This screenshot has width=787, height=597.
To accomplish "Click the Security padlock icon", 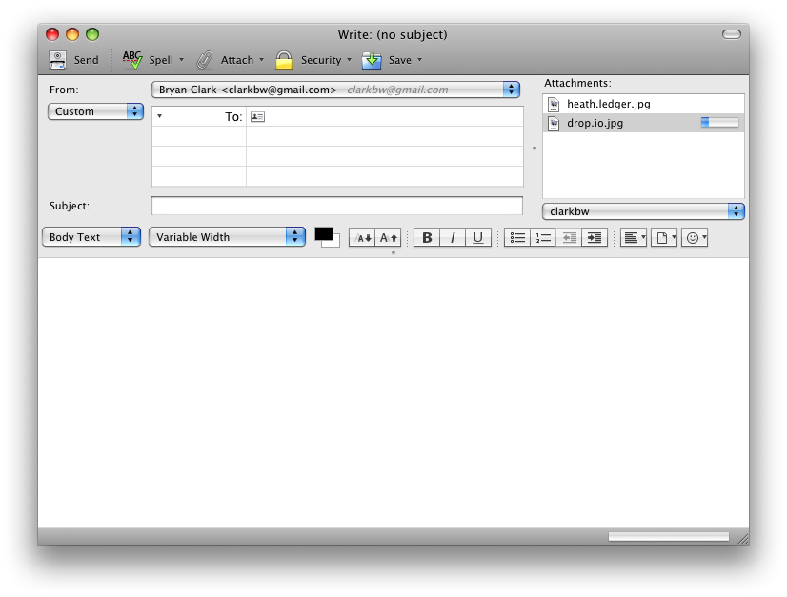I will (x=284, y=60).
